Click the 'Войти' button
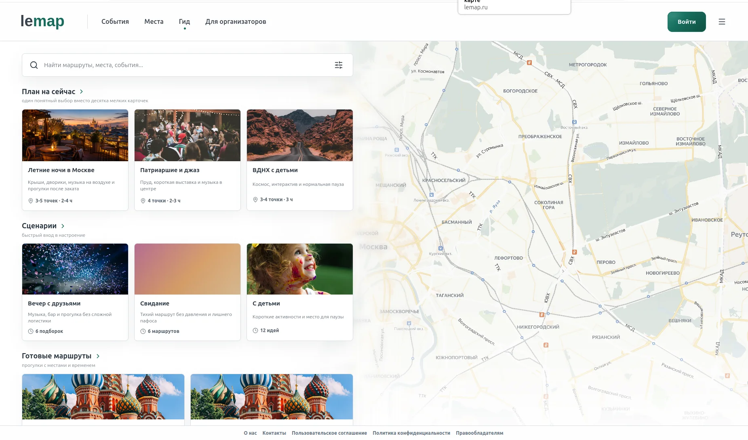 click(x=687, y=22)
